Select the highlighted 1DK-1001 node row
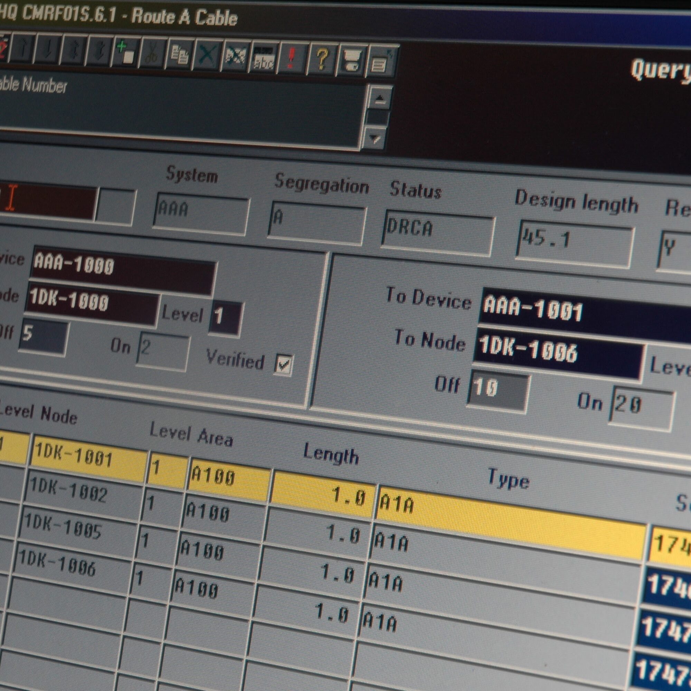 pyautogui.click(x=88, y=458)
